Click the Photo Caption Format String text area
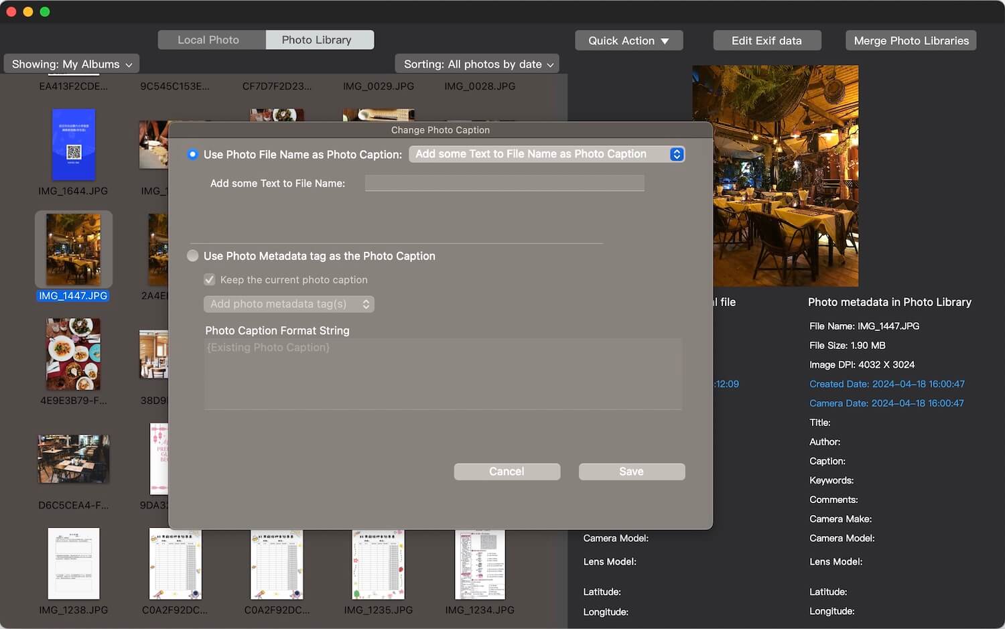Screen dimensions: 1005x629 [x=443, y=374]
